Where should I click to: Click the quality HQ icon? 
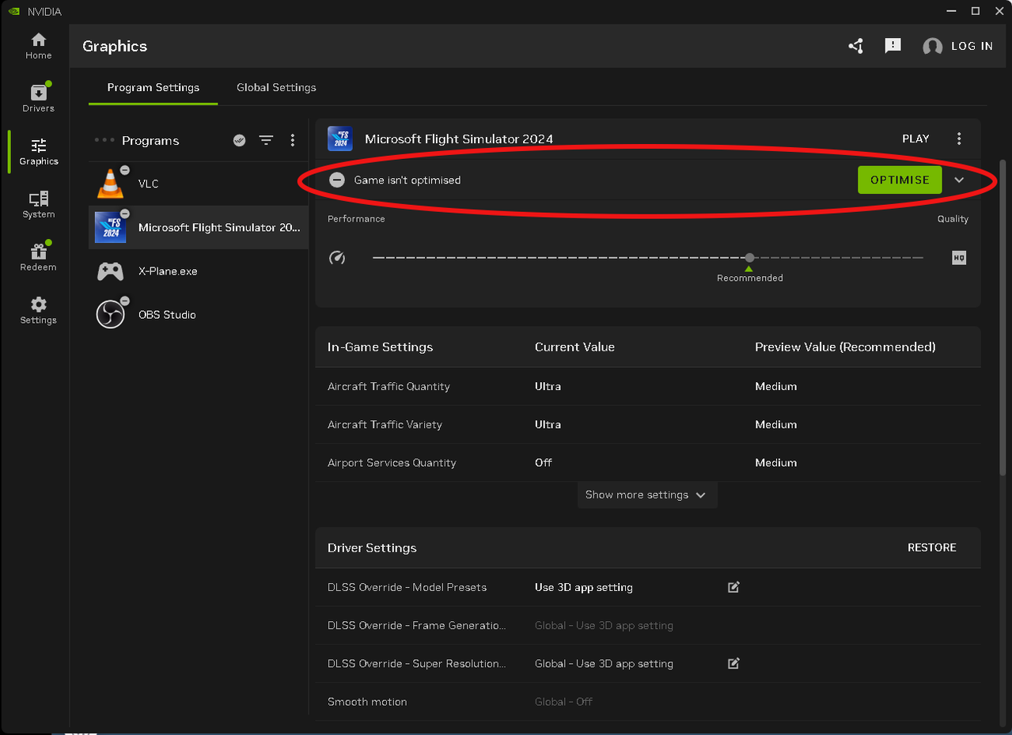click(959, 257)
